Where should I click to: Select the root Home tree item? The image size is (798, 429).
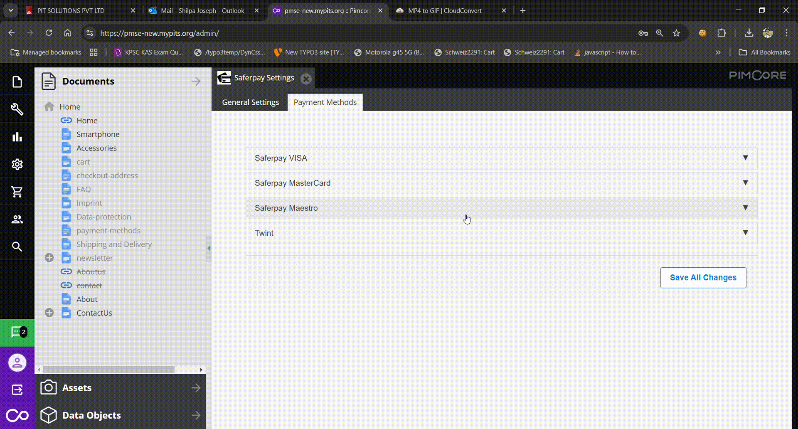pos(70,107)
